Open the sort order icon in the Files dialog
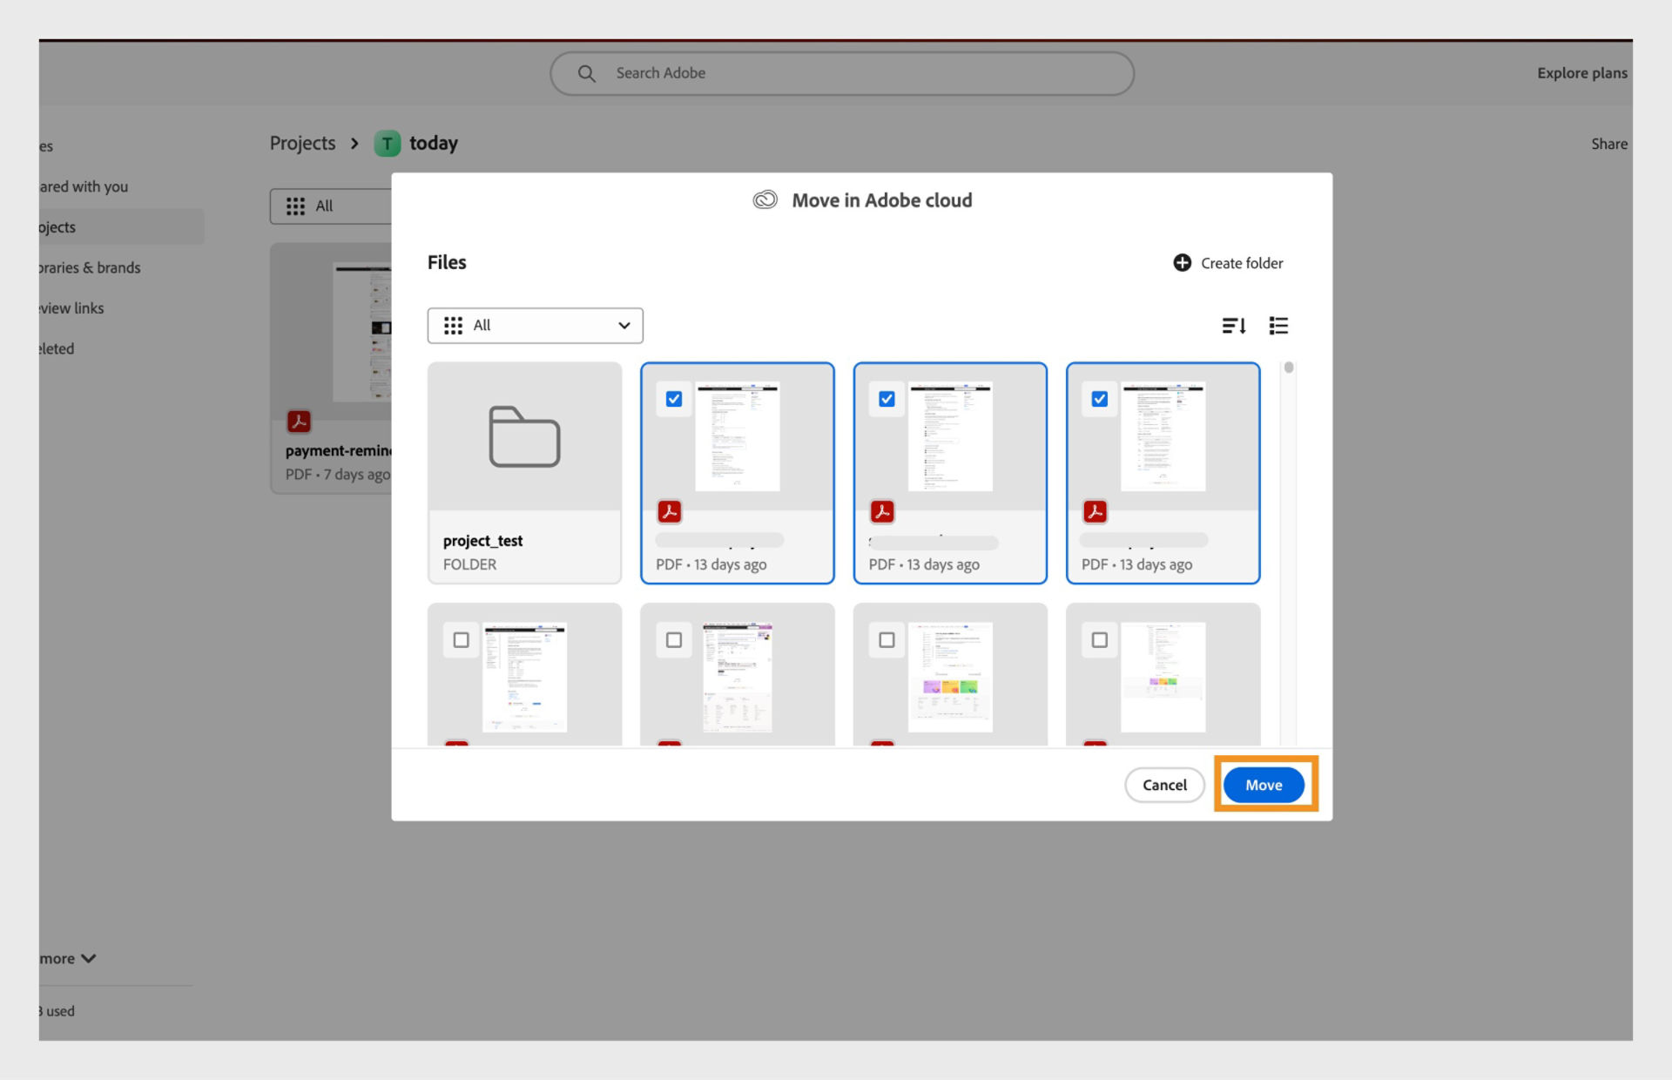Viewport: 1672px width, 1080px height. tap(1233, 325)
